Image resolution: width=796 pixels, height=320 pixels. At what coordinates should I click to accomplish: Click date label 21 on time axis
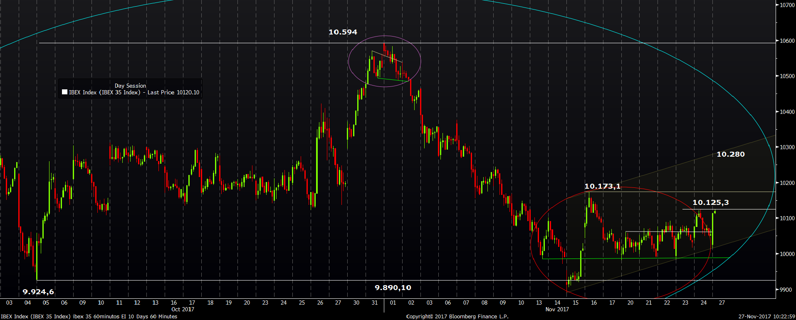click(649, 303)
